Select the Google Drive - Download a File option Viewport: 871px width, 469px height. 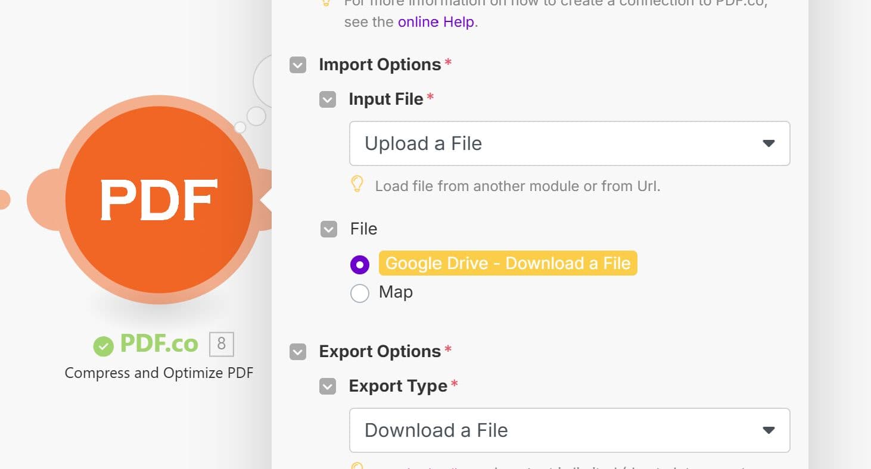(x=360, y=264)
